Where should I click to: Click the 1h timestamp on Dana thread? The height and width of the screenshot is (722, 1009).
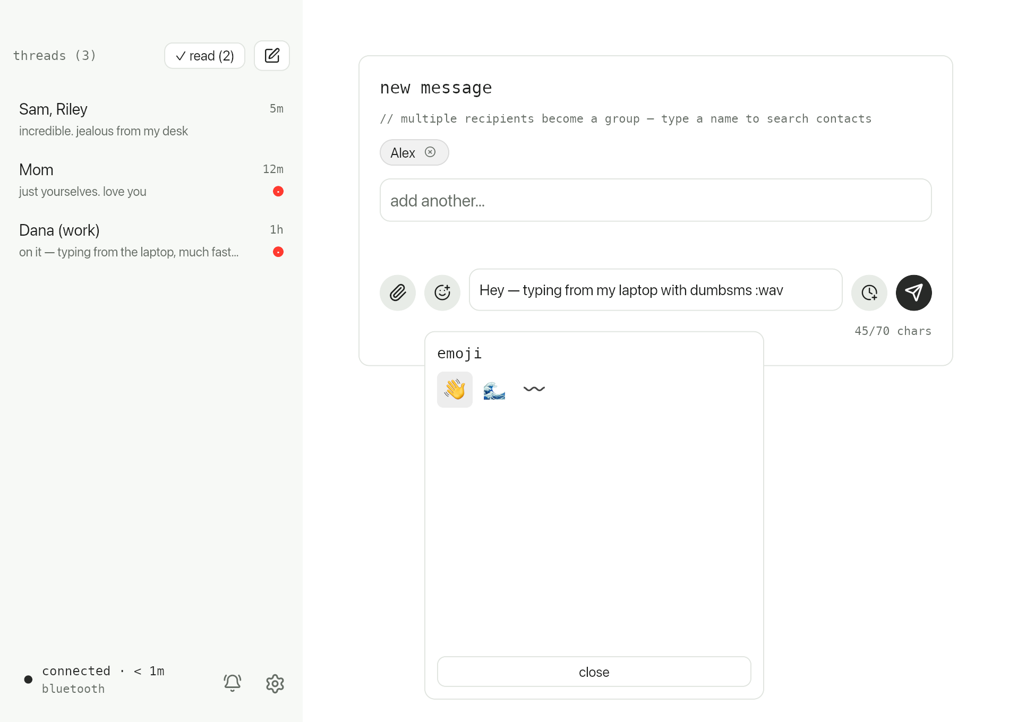coord(276,229)
